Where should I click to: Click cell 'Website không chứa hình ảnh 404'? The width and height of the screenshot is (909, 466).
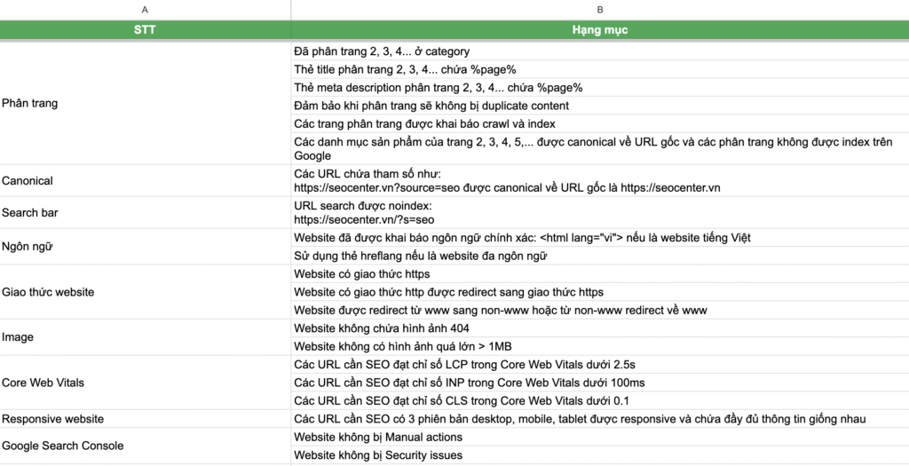tap(600, 328)
